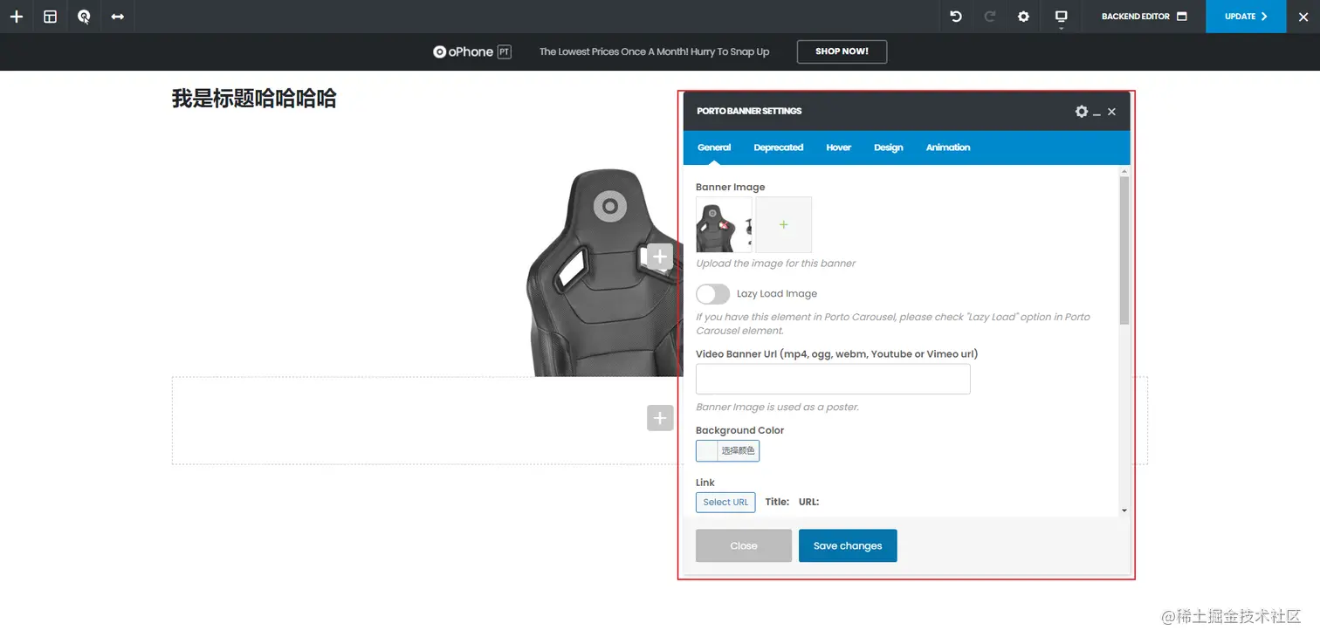1320x644 pixels.
Task: Click the blue Update button
Action: pos(1246,17)
